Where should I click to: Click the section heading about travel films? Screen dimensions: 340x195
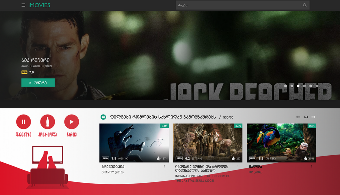point(163,117)
